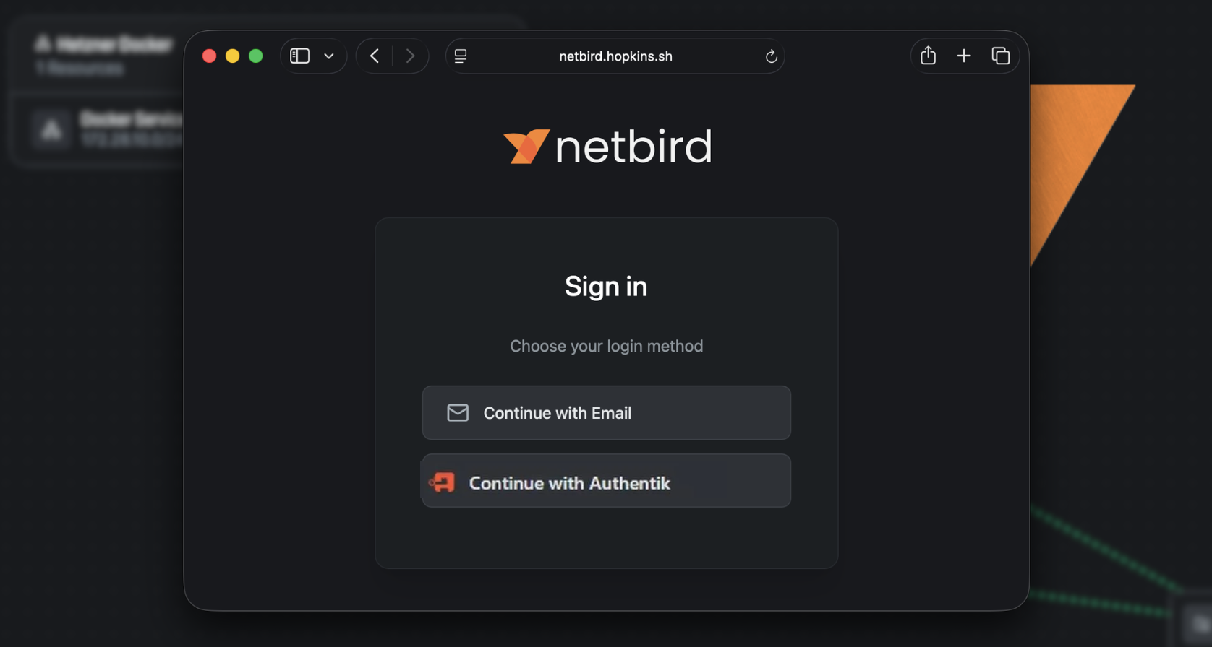Open the netbird.hopkins.sh address field

[615, 56]
